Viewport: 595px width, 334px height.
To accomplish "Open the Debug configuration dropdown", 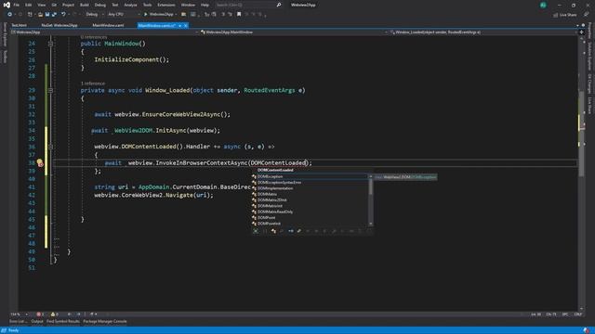I will click(x=94, y=15).
